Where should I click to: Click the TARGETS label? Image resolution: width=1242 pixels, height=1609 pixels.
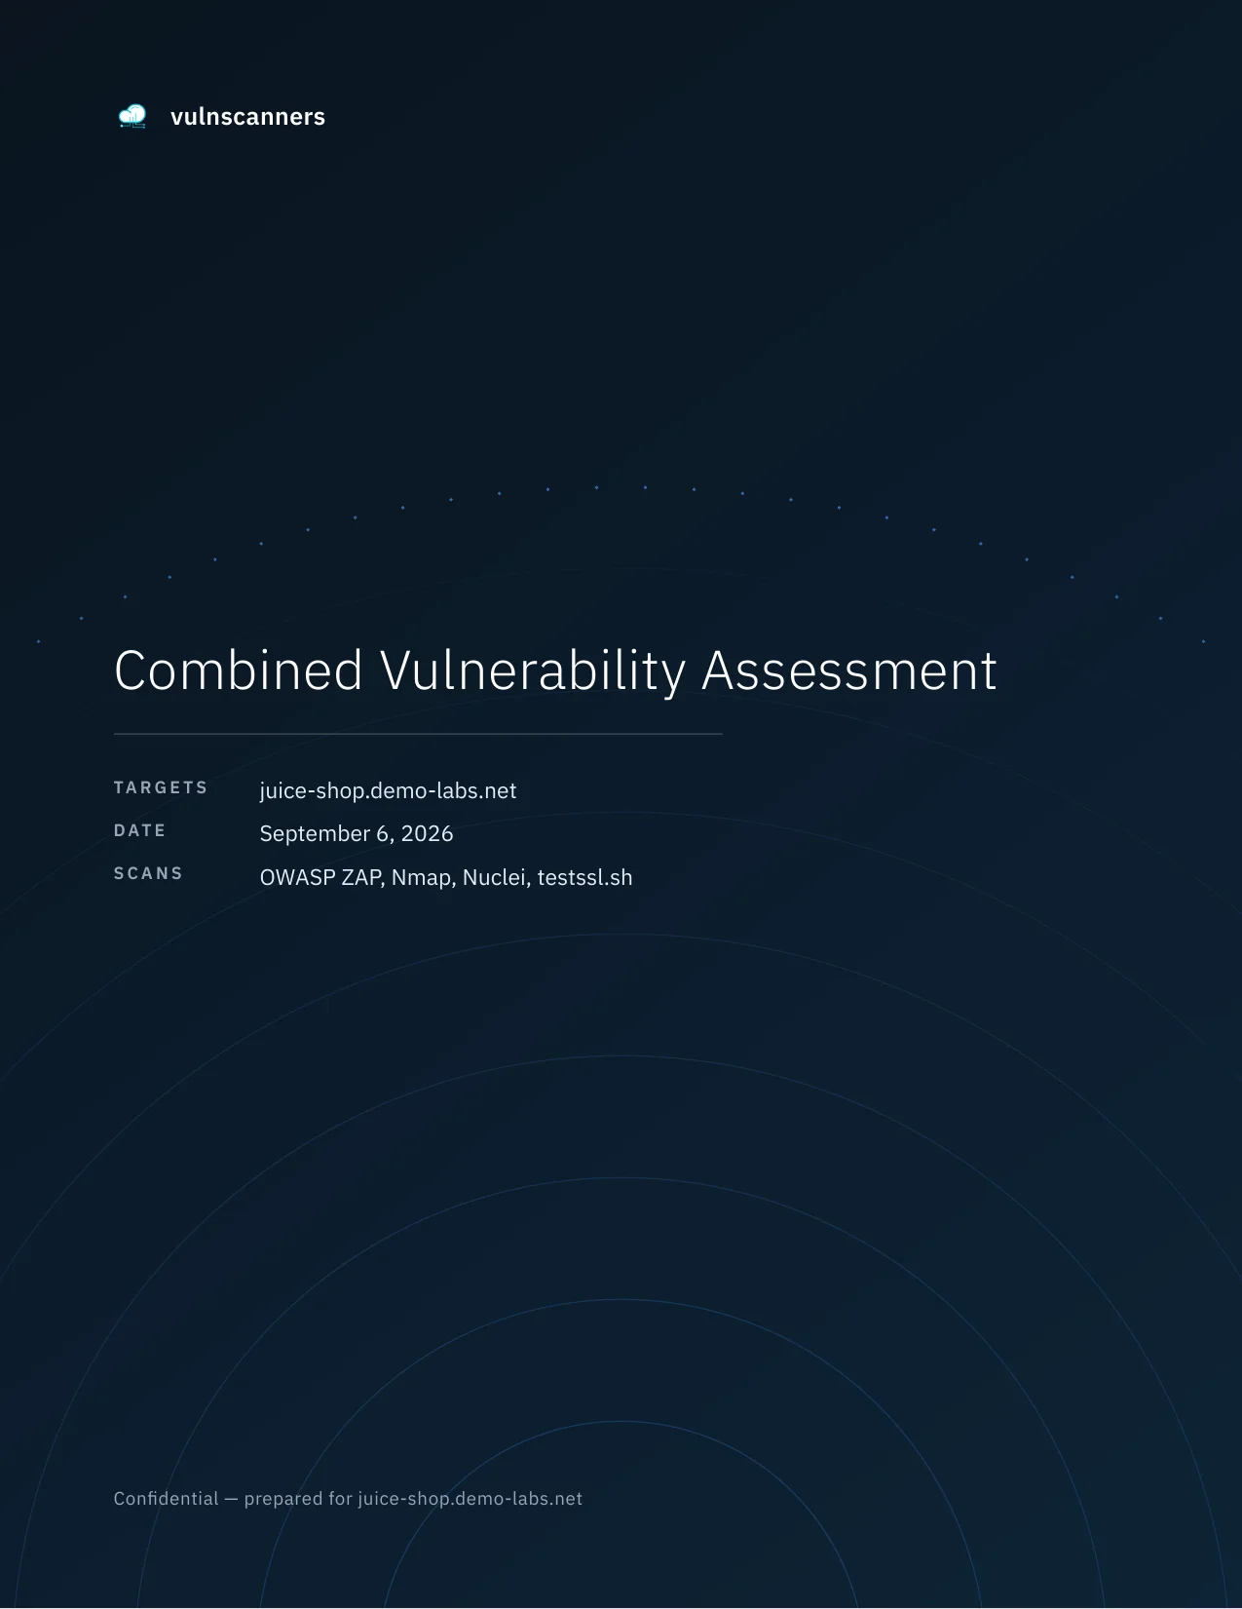point(161,787)
